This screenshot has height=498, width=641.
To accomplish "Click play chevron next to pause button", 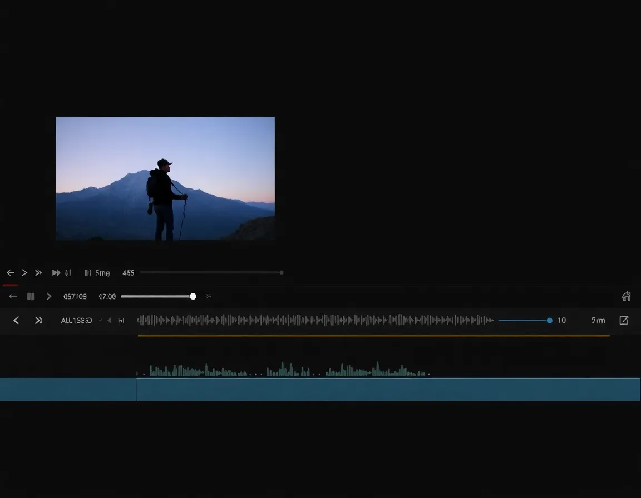I will point(49,297).
